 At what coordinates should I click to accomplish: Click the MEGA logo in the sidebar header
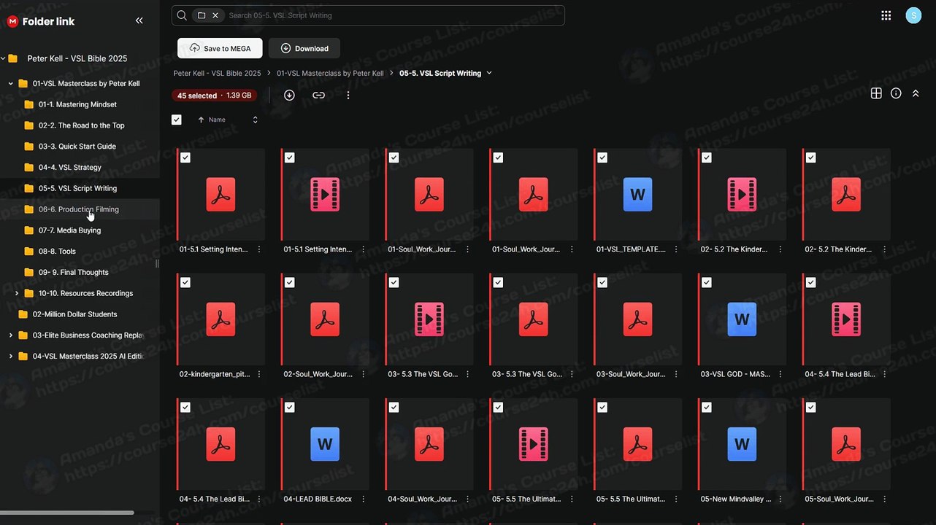(12, 21)
